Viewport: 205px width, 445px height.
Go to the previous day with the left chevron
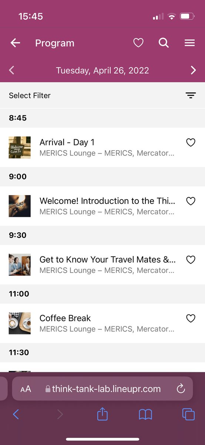point(11,70)
